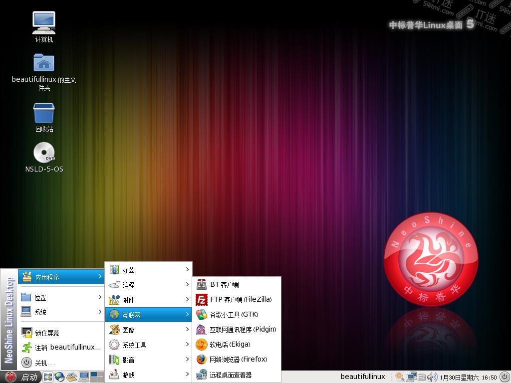
Task: Open the 图像 graphics submenu
Action: click(149, 330)
